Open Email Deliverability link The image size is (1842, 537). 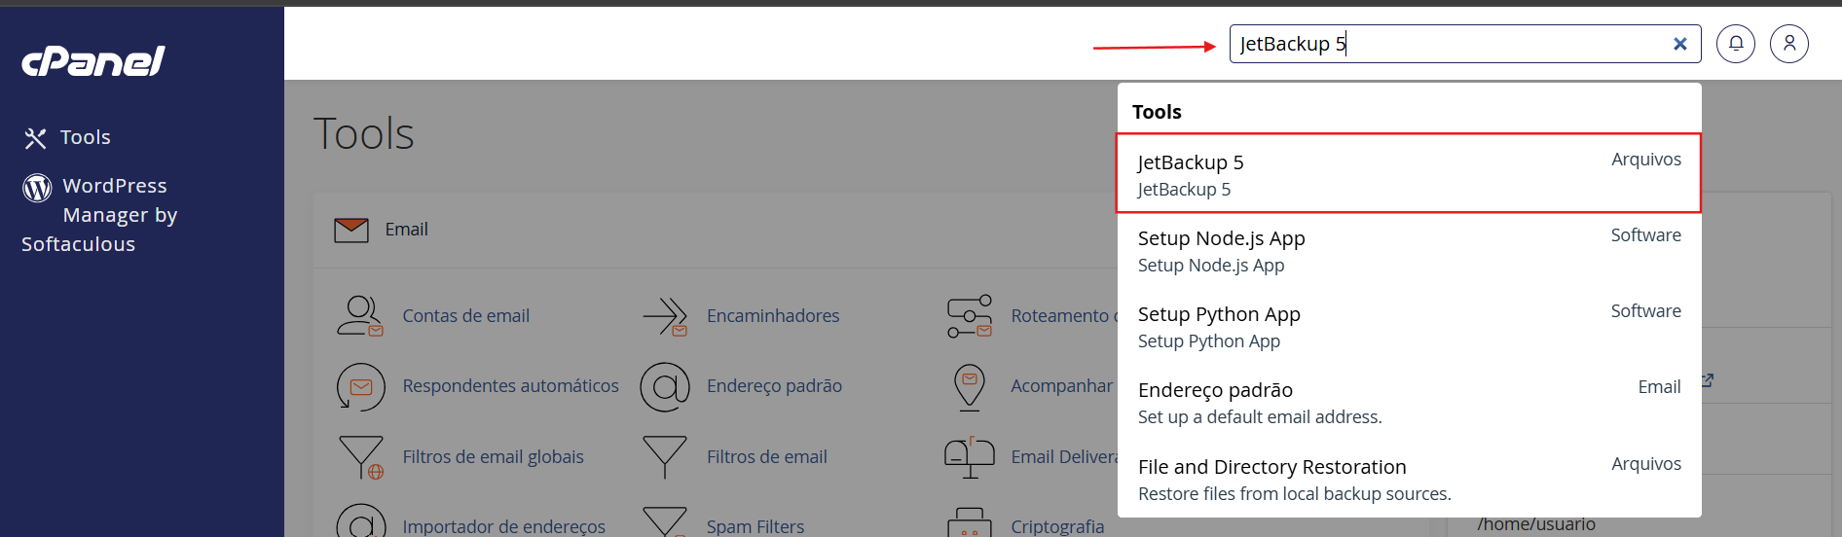coord(1064,457)
